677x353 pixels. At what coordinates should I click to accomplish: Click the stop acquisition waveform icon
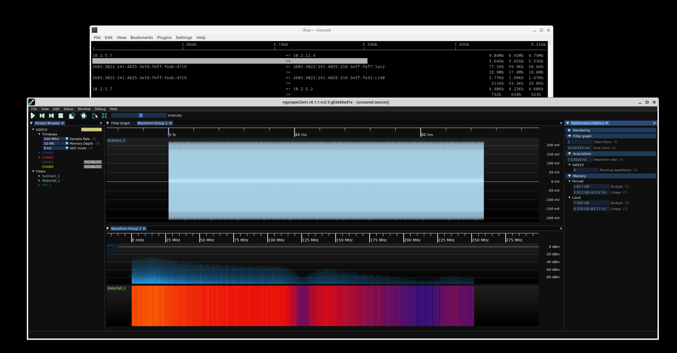[61, 116]
